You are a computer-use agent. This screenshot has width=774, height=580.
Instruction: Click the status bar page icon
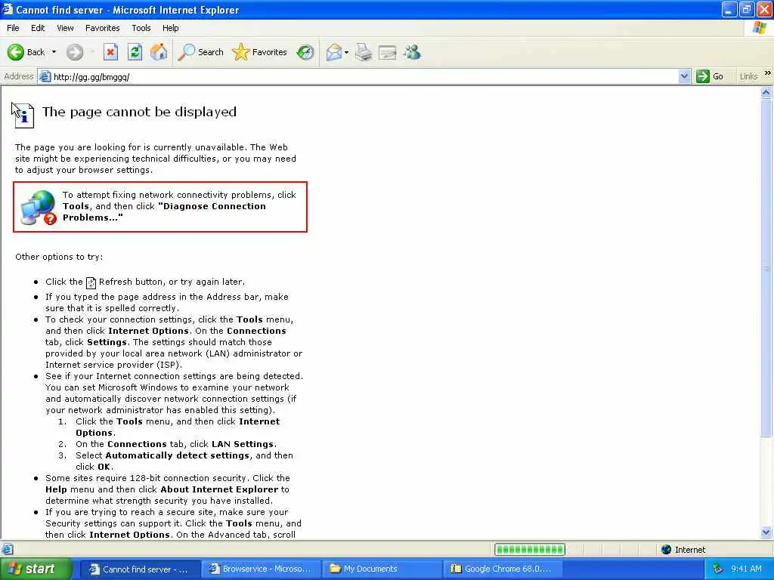(8, 550)
